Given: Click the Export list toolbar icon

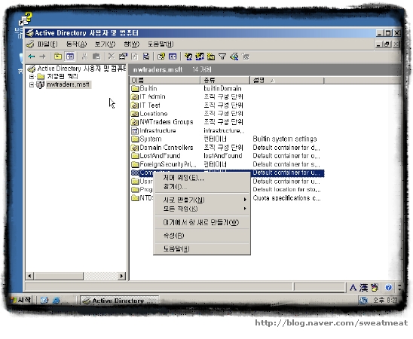Looking at the screenshot, I should pos(146,56).
